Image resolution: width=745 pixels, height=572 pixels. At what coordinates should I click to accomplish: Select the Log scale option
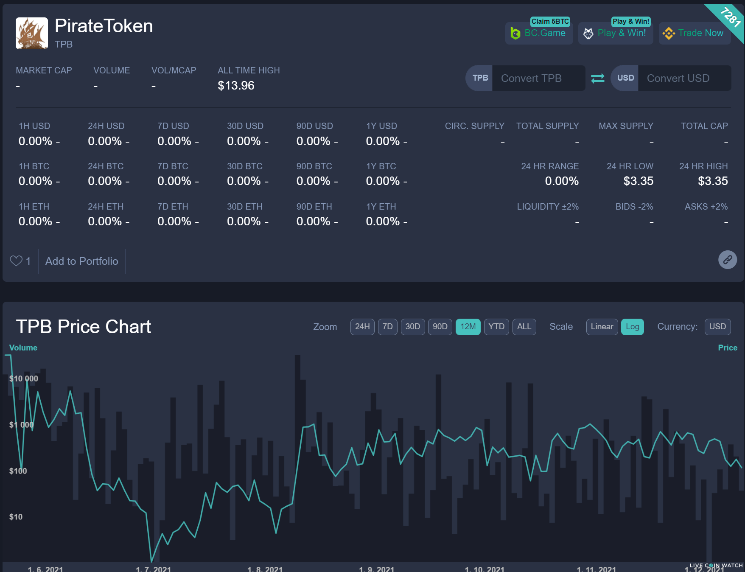coord(632,327)
